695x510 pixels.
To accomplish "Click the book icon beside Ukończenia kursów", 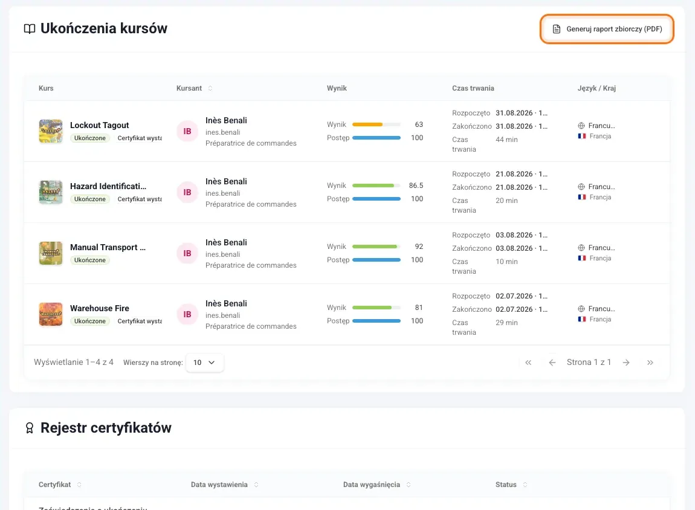I will tap(30, 29).
